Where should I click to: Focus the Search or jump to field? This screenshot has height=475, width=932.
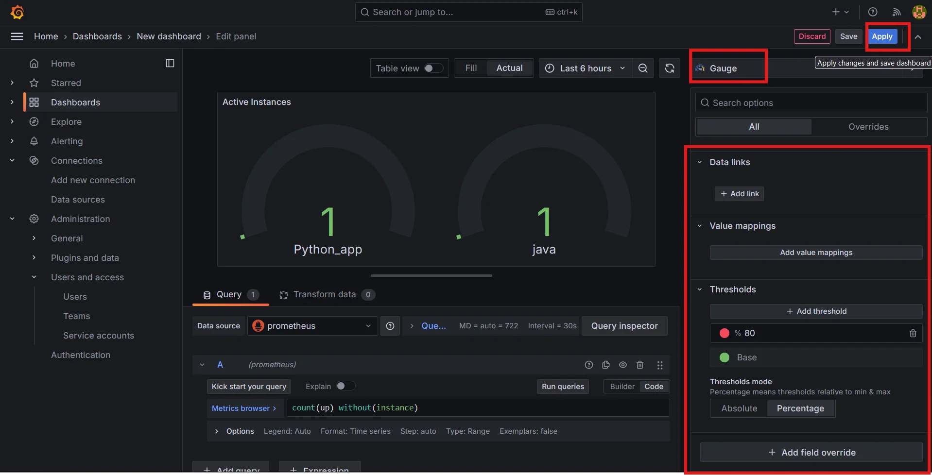(468, 12)
